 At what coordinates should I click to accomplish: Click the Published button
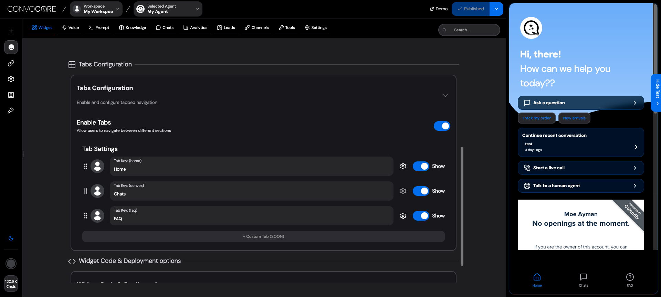tap(471, 9)
